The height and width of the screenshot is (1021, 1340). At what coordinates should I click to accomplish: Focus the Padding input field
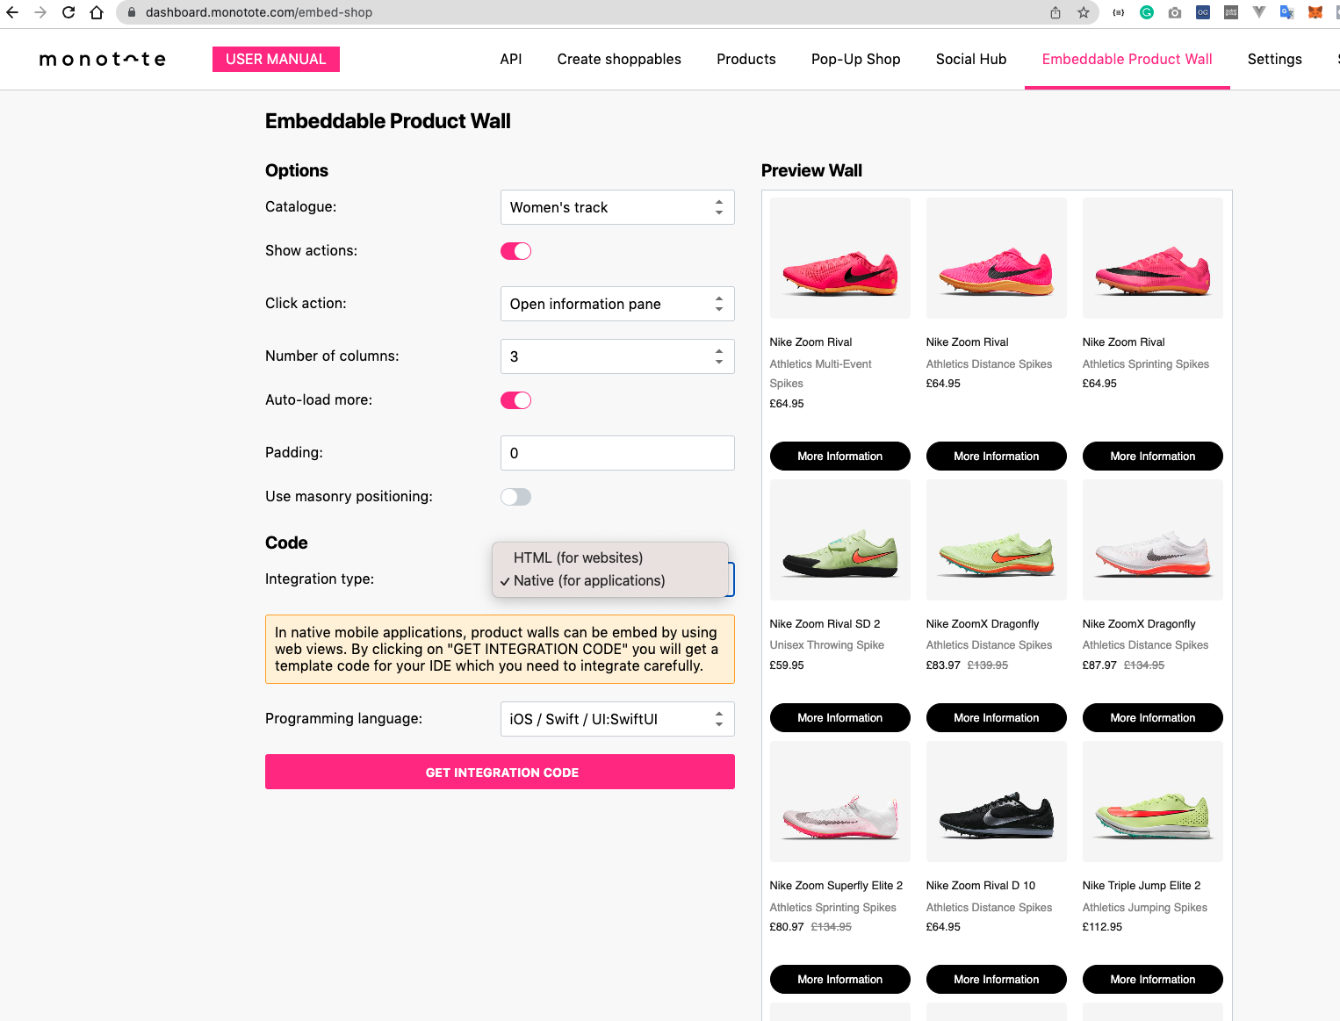coord(617,453)
